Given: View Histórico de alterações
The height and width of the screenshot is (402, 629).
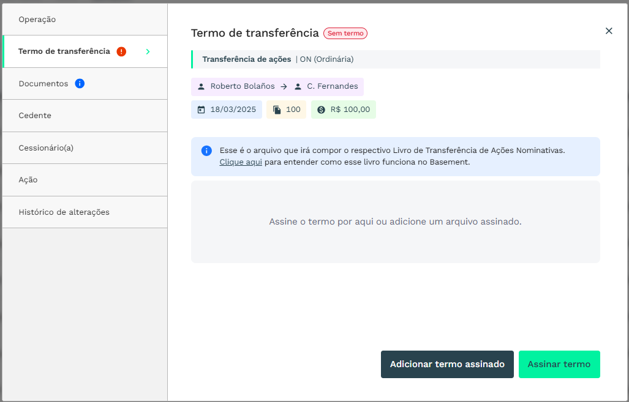Looking at the screenshot, I should [64, 212].
